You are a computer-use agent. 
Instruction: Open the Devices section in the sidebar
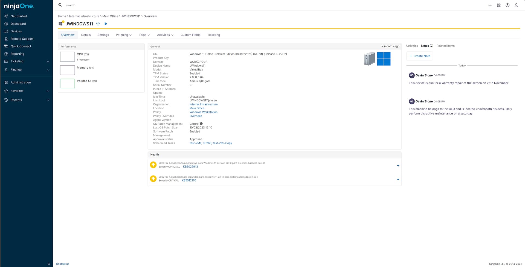pos(16,31)
